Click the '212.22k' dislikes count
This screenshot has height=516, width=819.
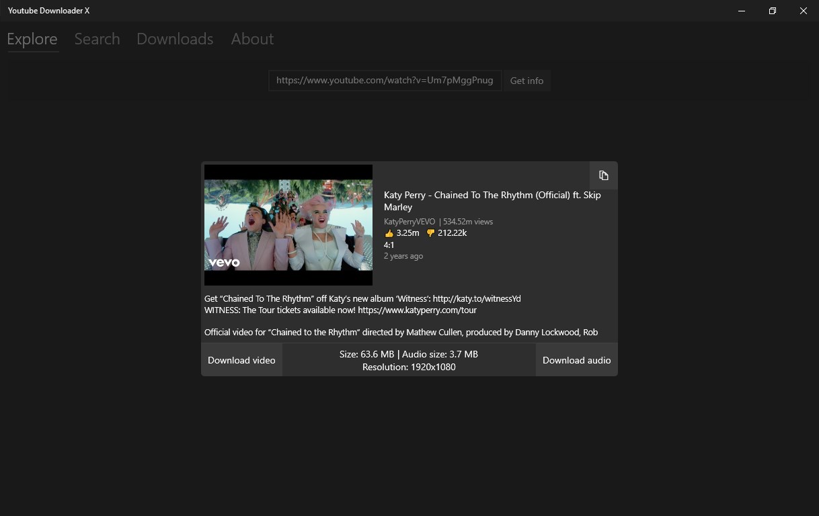(x=452, y=233)
